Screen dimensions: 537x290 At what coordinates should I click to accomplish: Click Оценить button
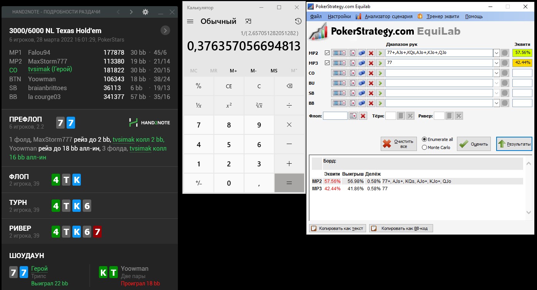pos(474,144)
